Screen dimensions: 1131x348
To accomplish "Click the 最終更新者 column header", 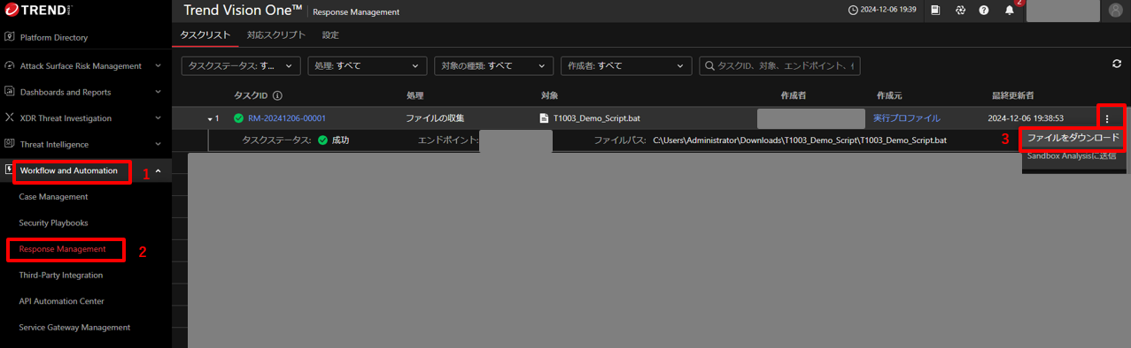I will [x=1013, y=95].
